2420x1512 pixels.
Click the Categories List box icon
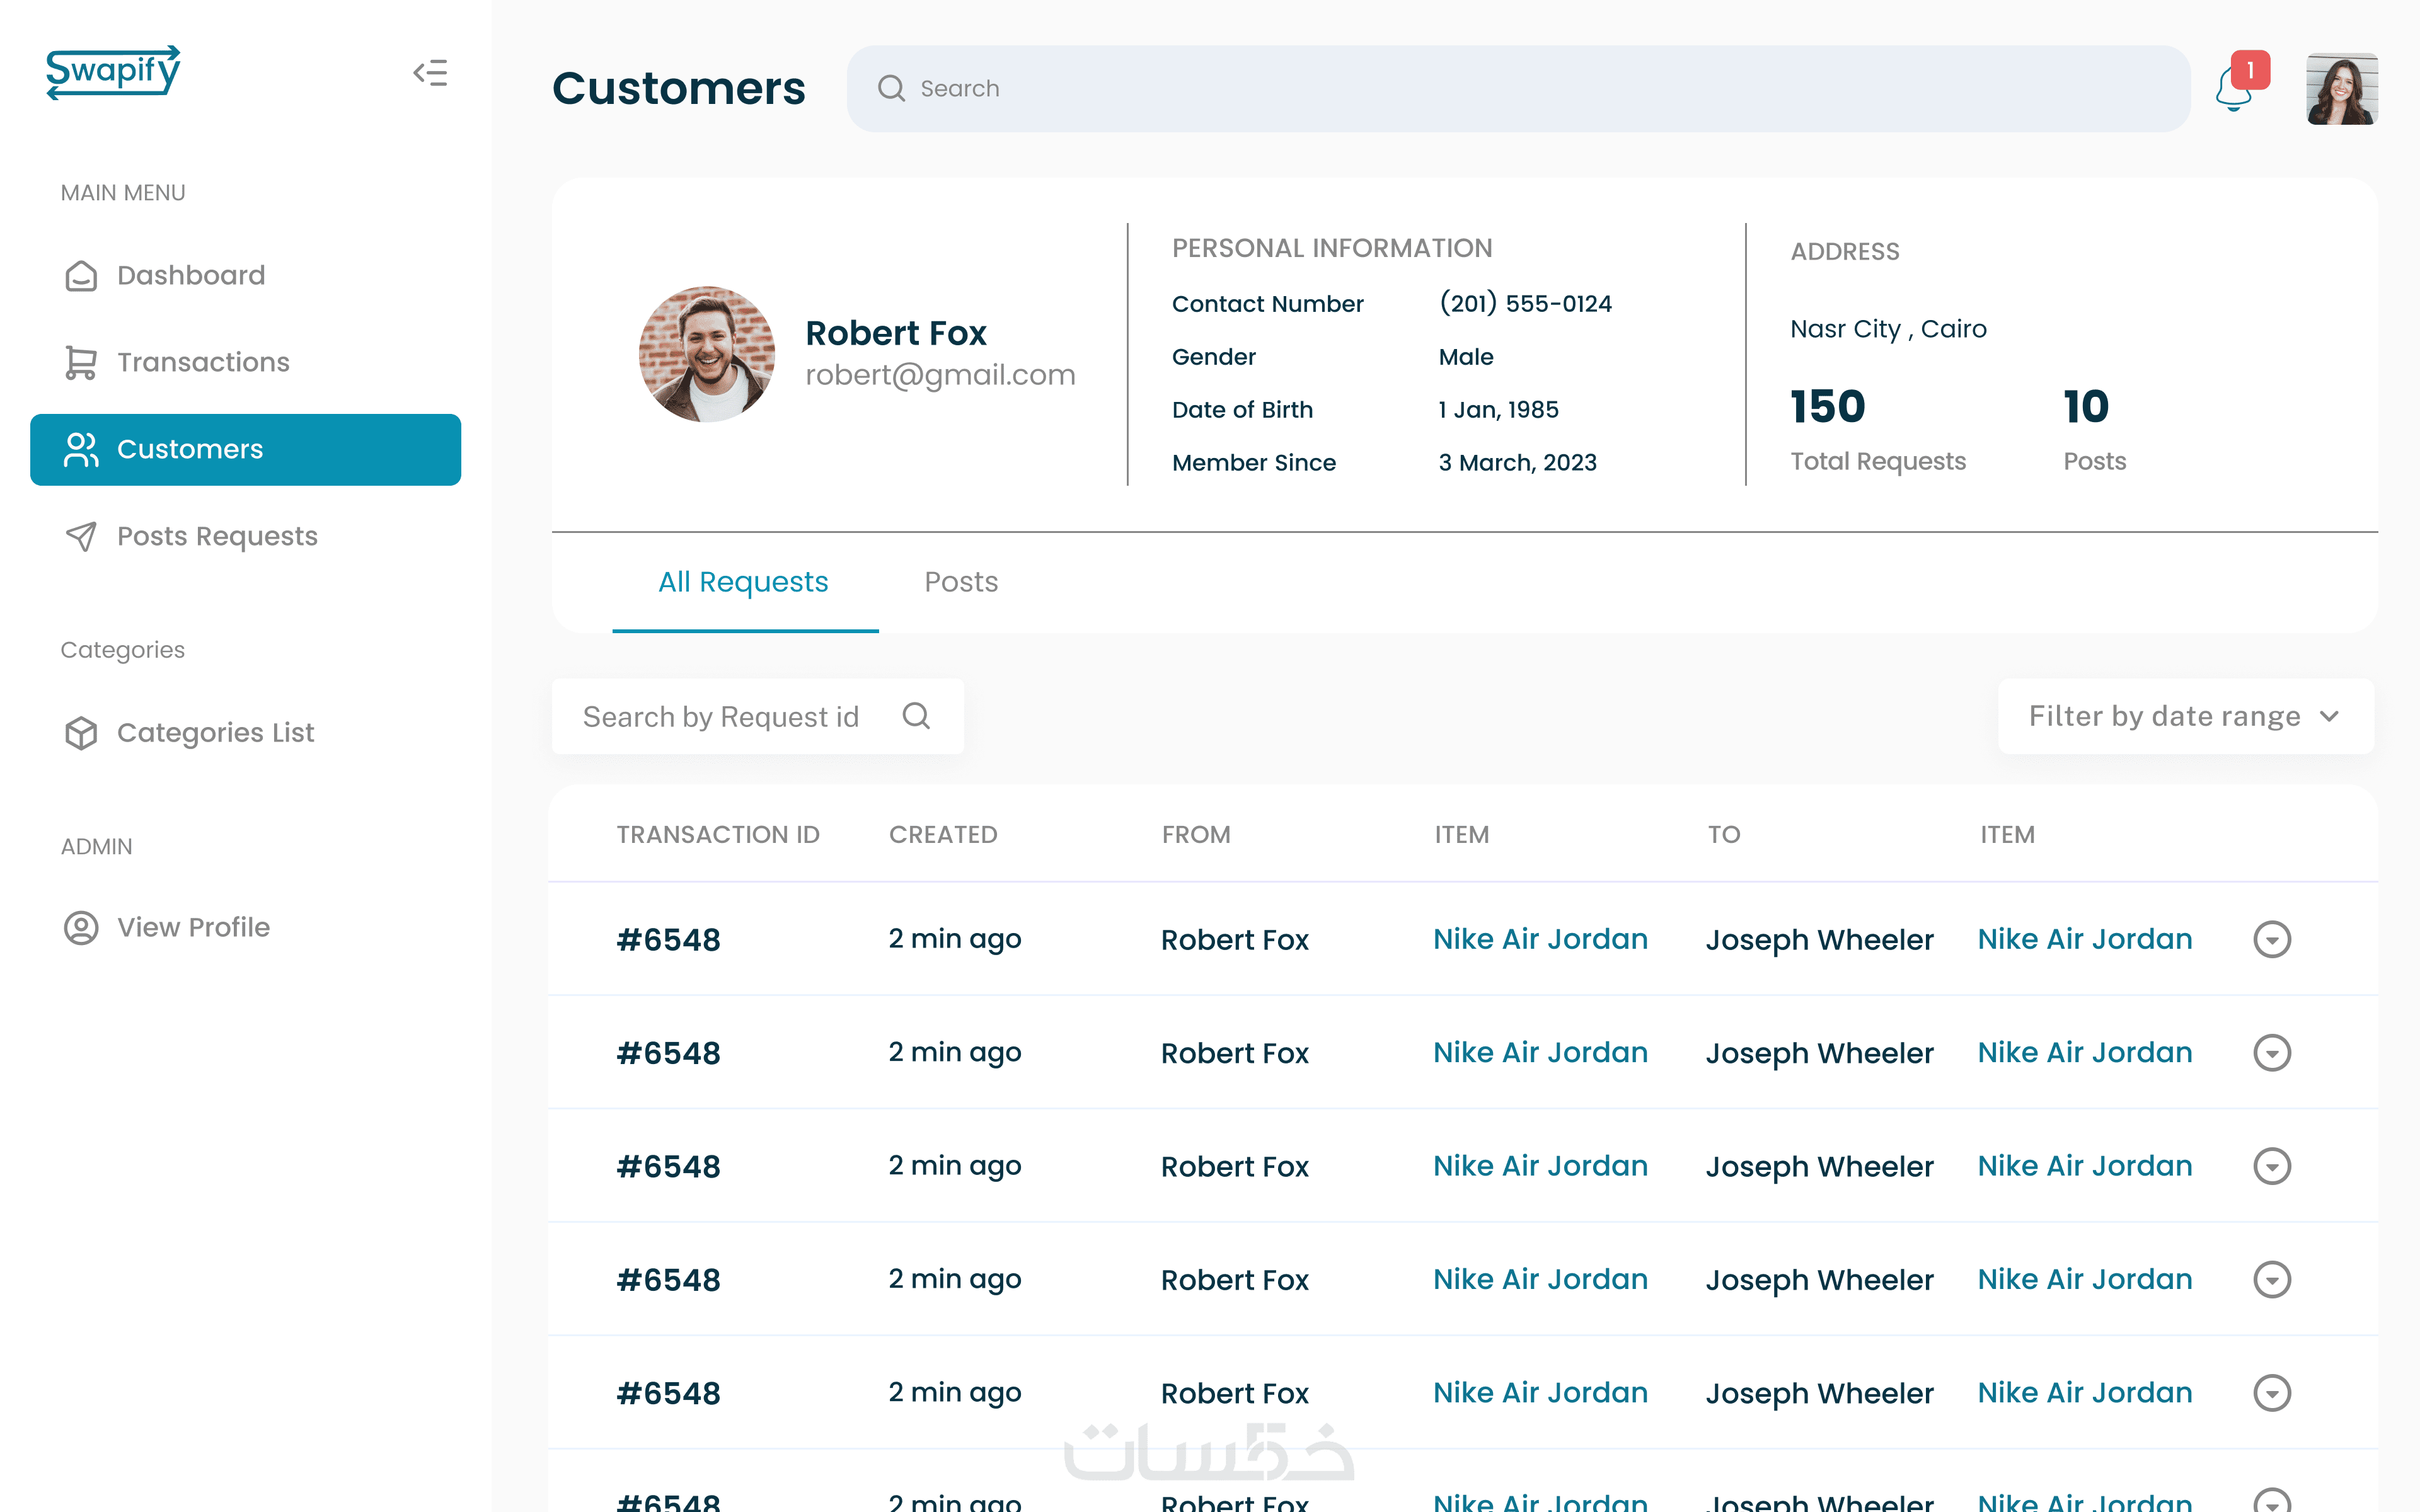point(81,733)
